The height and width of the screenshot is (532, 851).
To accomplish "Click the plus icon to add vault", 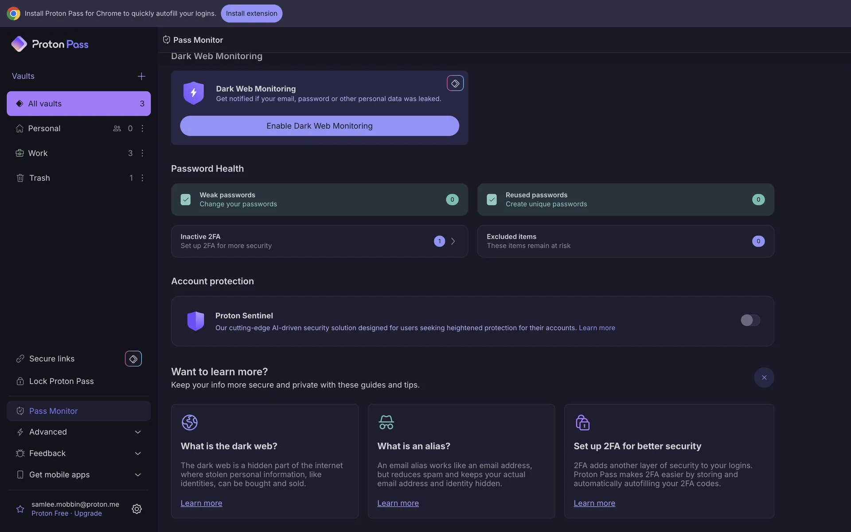I will click(x=141, y=76).
